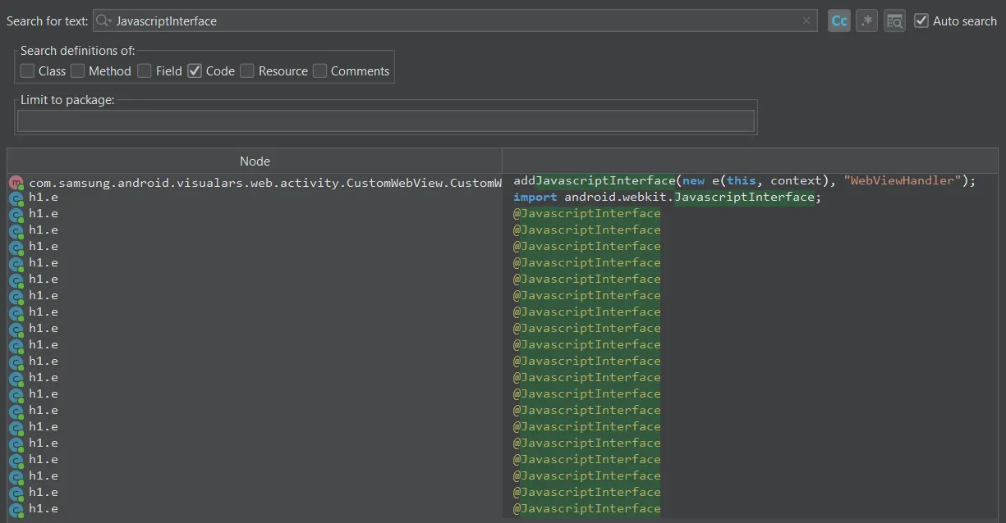The width and height of the screenshot is (1006, 523).
Task: Focus the Limit to package input field
Action: tap(386, 121)
